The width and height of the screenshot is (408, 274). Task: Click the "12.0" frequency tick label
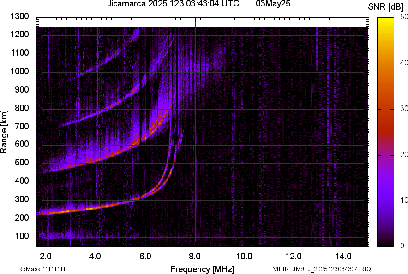[294, 256]
